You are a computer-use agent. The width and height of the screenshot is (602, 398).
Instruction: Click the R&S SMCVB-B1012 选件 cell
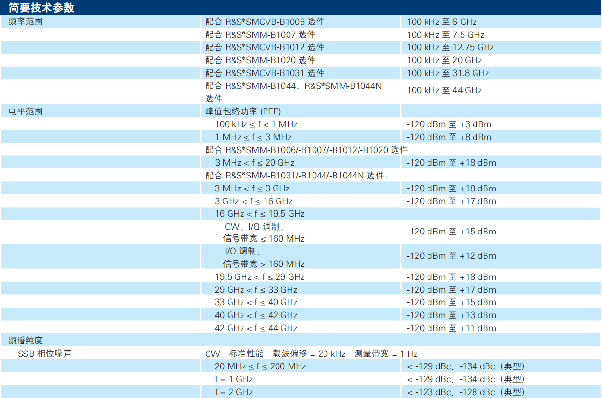point(265,47)
